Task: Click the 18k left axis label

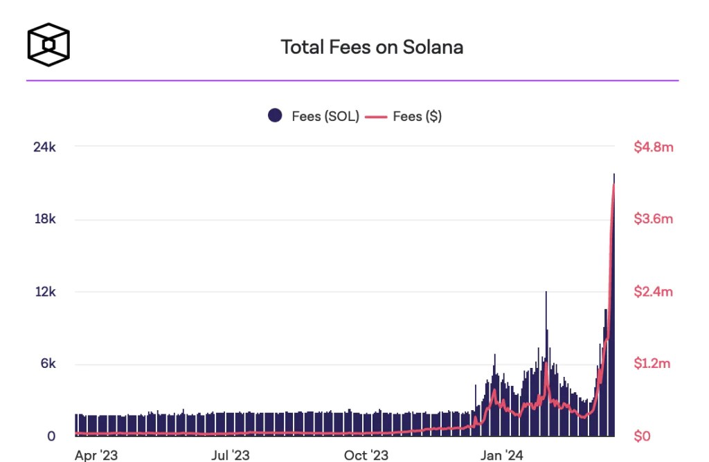Action: click(45, 219)
